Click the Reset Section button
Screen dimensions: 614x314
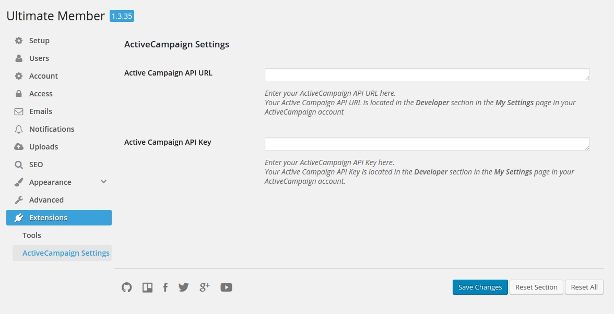(536, 287)
